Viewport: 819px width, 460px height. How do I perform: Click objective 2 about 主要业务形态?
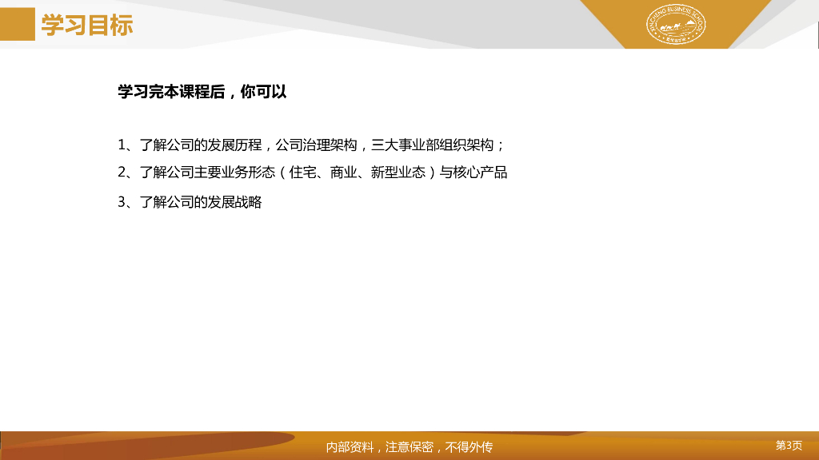[x=313, y=172]
